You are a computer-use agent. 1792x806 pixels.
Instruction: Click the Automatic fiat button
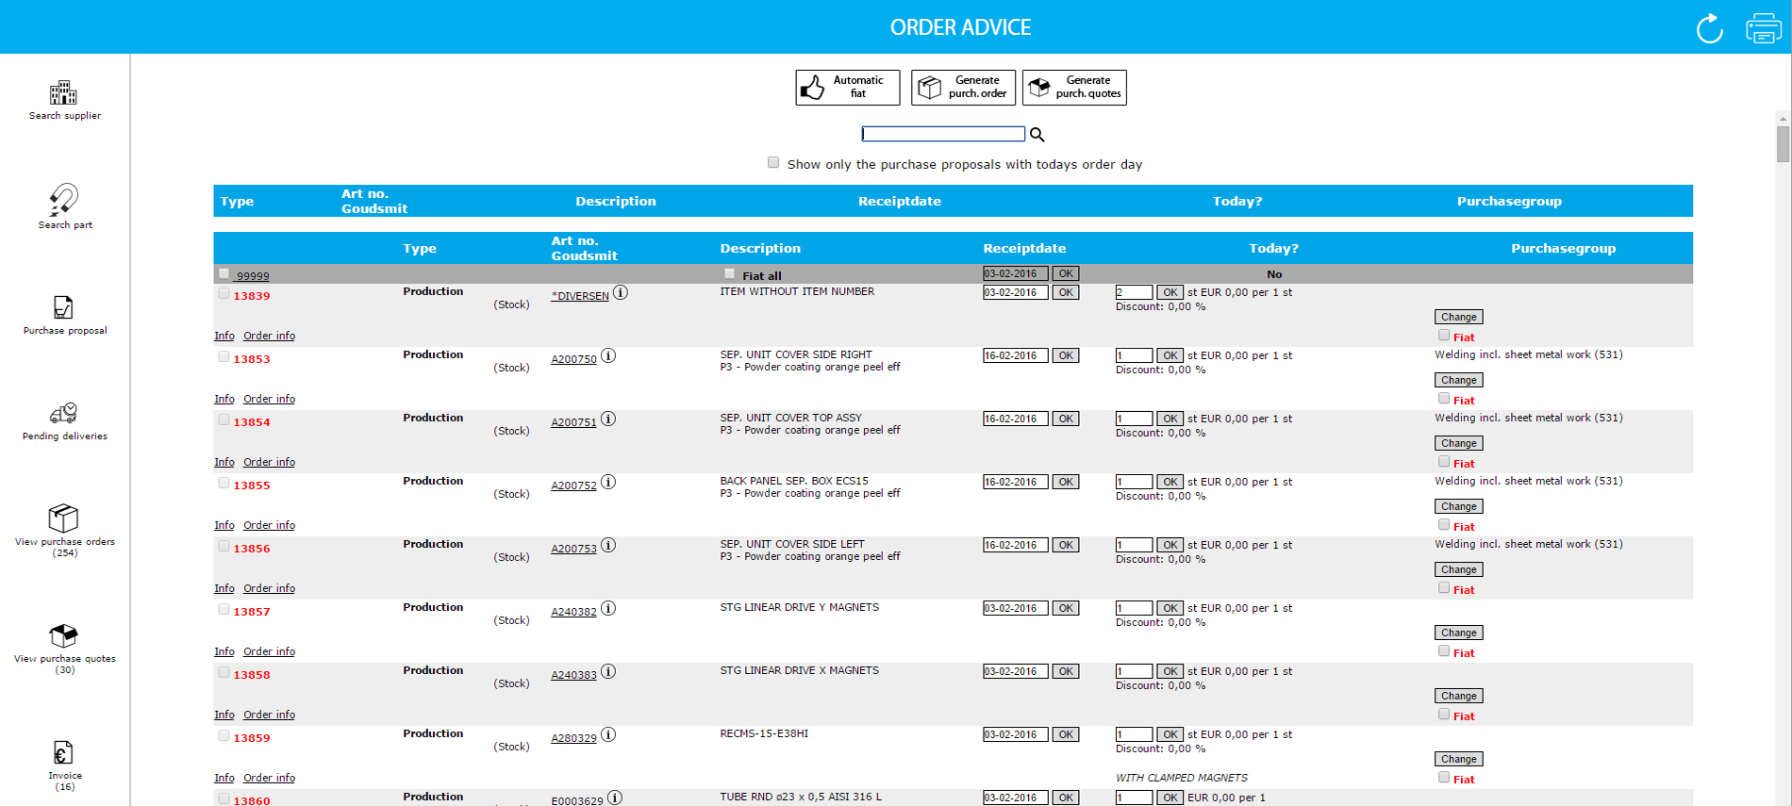(x=847, y=88)
